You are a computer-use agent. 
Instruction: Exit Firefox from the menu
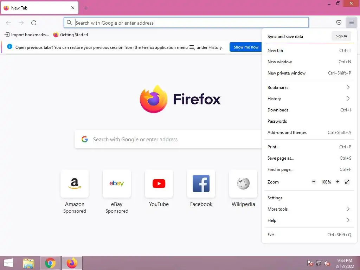tap(309, 235)
